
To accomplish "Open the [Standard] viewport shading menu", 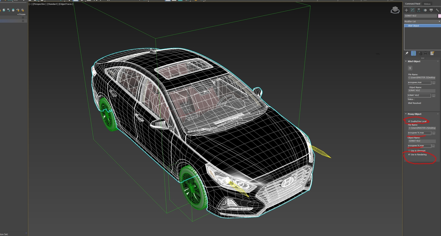I will 53,4.
